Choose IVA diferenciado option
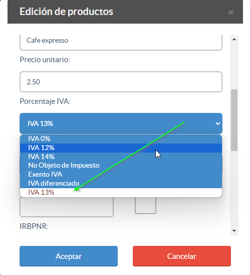 [121, 183]
